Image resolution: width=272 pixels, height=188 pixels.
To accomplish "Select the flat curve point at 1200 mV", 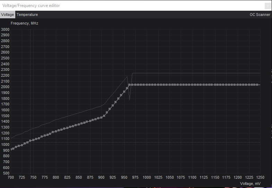I will pyautogui.click(x=238, y=85).
